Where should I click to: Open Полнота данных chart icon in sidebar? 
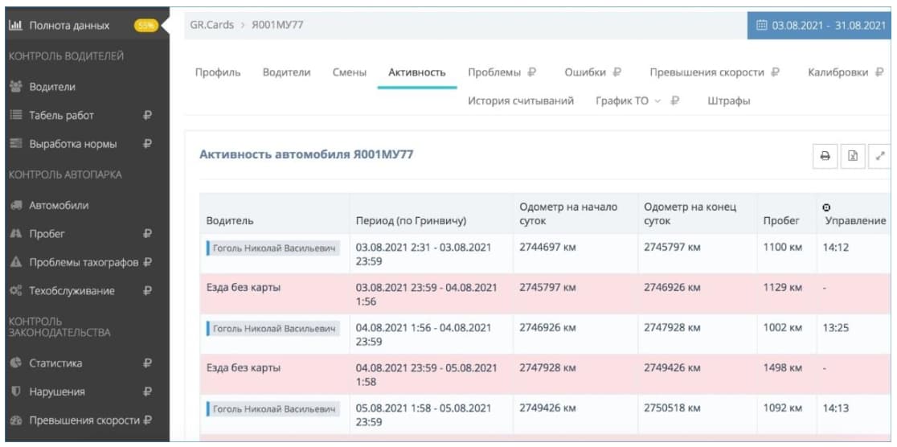(x=15, y=25)
